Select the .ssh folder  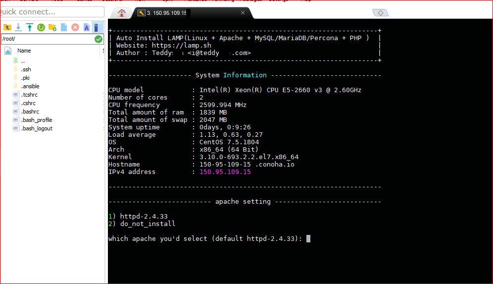tap(26, 69)
